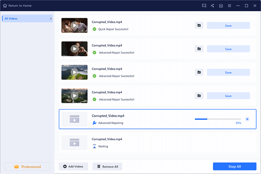Screen dimensions: 261x174
Task: Click the Return to Home icon
Action: click(x=5, y=6)
